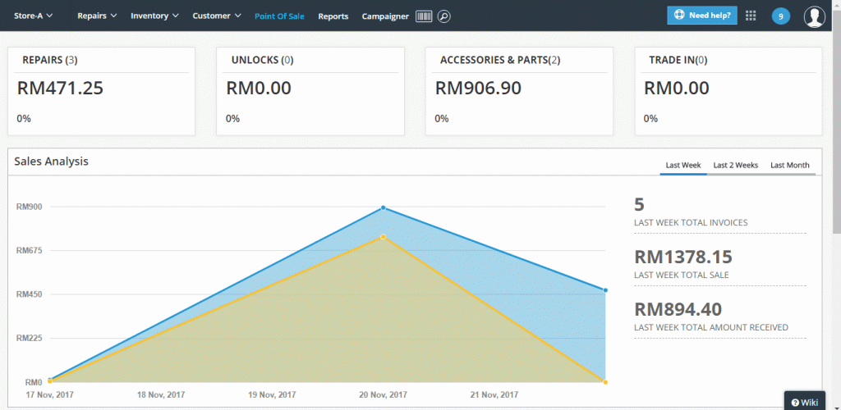Click the 17 Nov, 2017 axis label

pyautogui.click(x=50, y=395)
